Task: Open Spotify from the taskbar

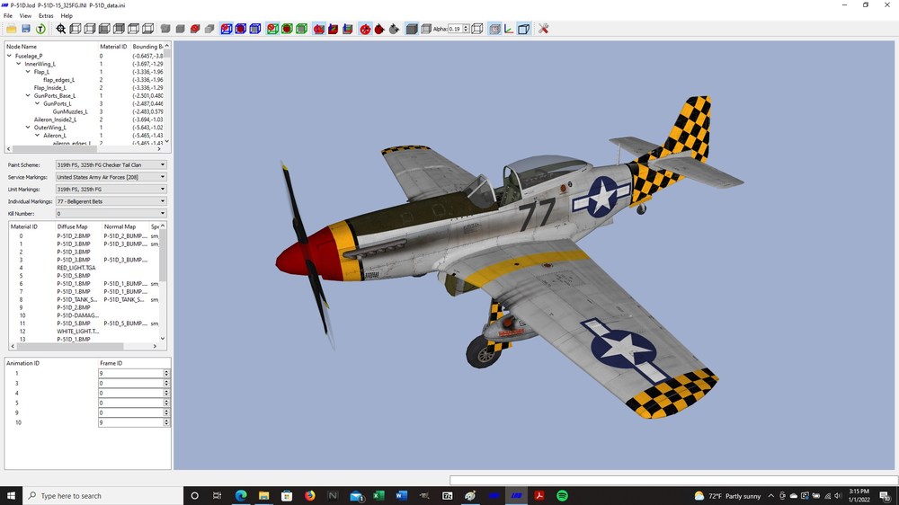Action: pos(562,496)
